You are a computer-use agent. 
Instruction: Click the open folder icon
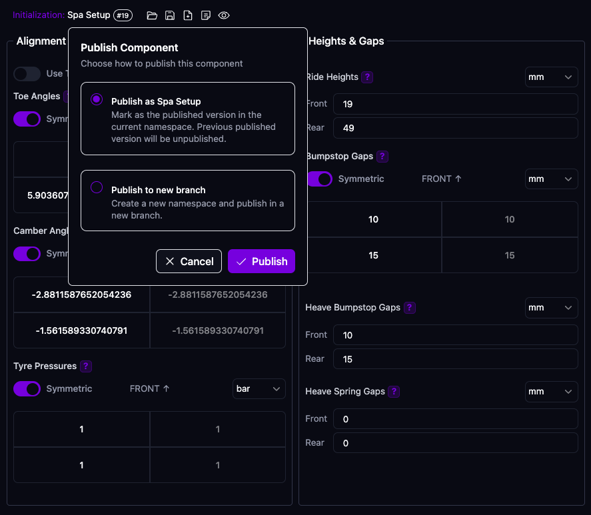(x=152, y=15)
